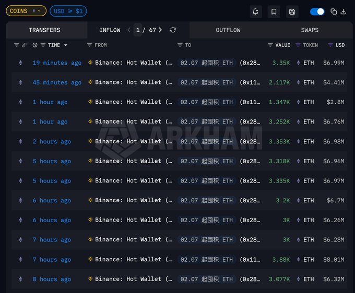This screenshot has height=293, width=355.
Task: Click the clock icon in header
Action: point(35,45)
